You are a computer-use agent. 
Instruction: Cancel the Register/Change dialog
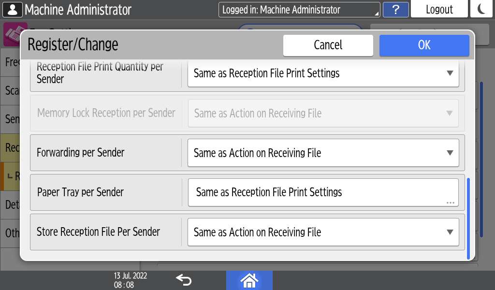[328, 45]
